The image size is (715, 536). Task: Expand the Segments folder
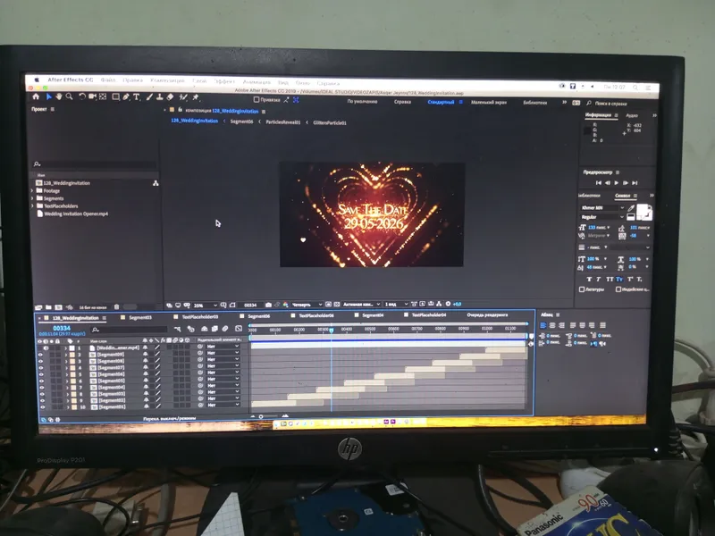click(x=33, y=198)
